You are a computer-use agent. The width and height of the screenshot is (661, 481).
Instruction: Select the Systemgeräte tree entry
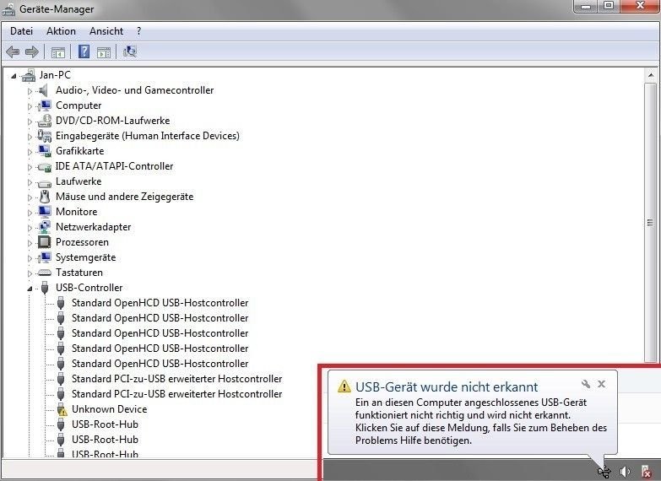point(85,257)
